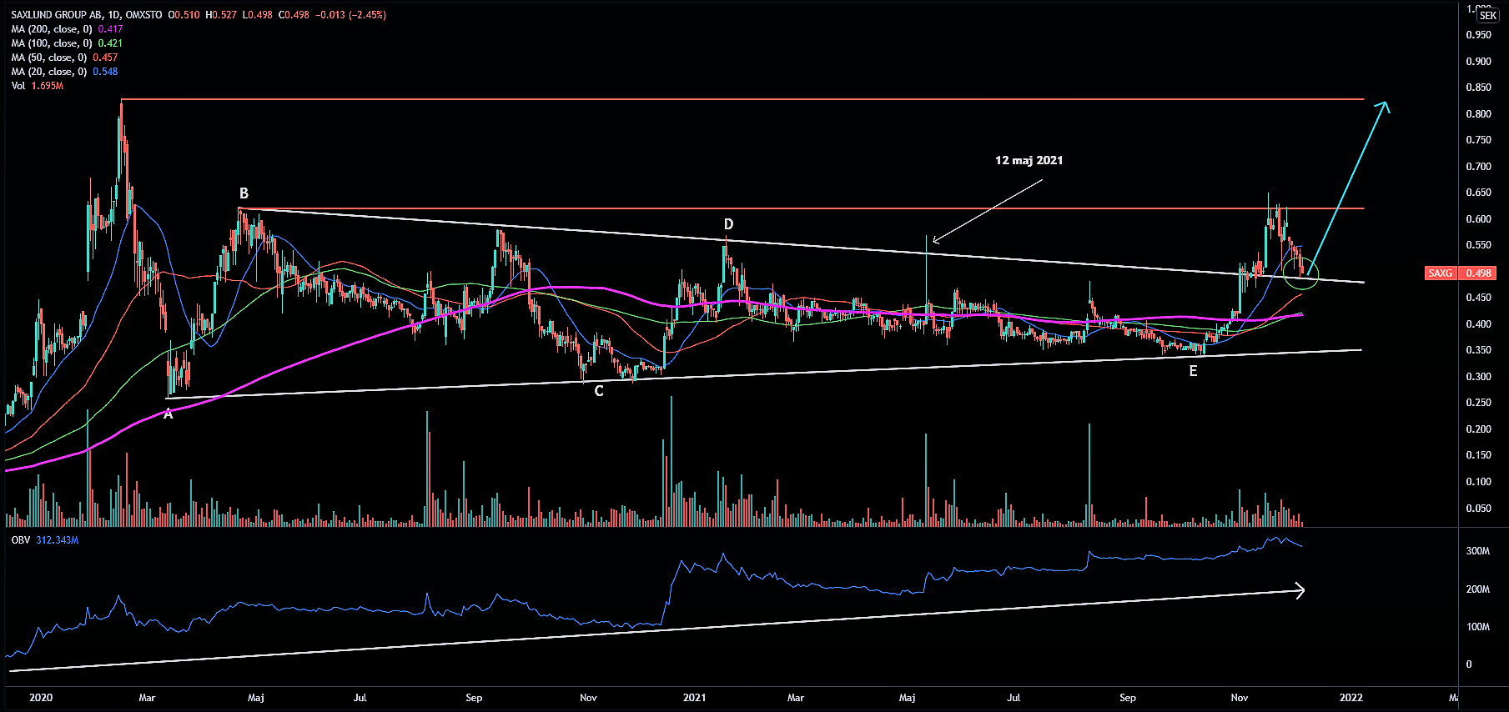The height and width of the screenshot is (712, 1509).
Task: Click the 0.800 level on price axis
Action: [x=1478, y=114]
